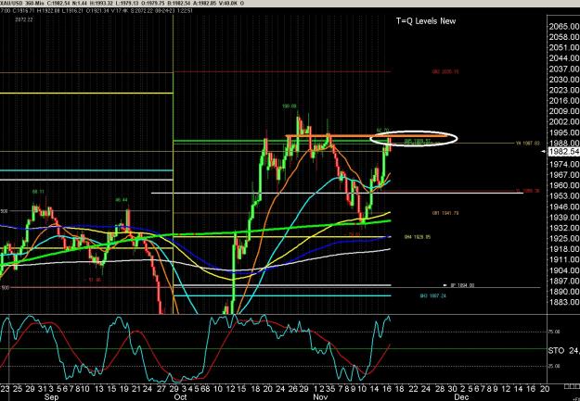
Task: Click the 1974.00 price axis label
Action: point(564,164)
